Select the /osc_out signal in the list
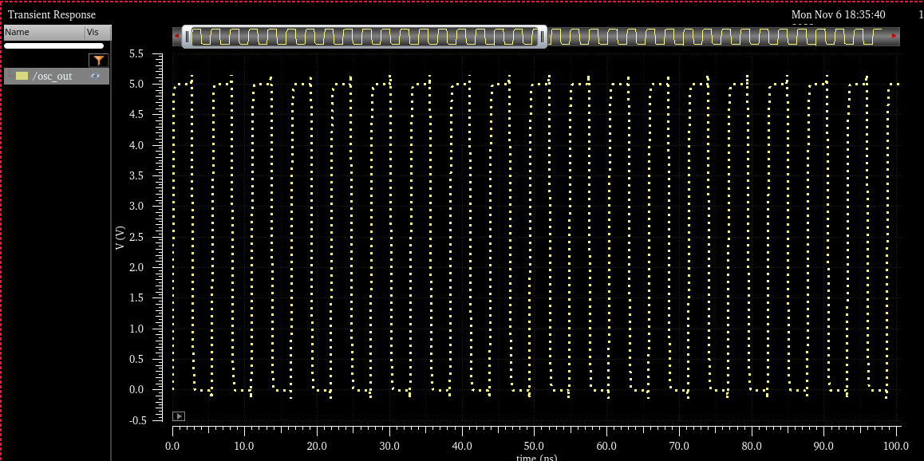Viewport: 924px width, 461px height. tap(53, 76)
